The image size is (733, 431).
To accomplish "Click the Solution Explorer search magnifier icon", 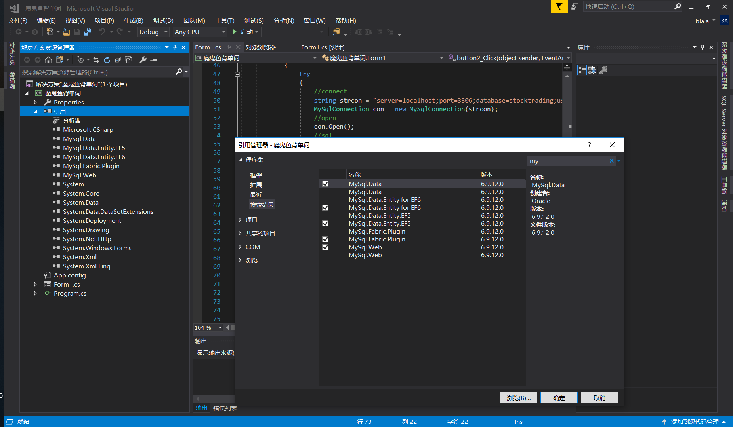I will [179, 72].
